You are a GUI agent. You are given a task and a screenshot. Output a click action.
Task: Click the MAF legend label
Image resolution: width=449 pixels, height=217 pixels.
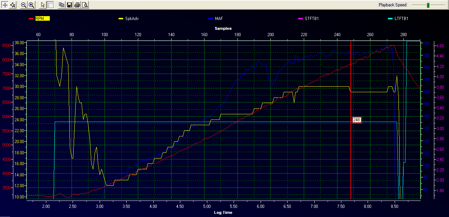[219, 19]
